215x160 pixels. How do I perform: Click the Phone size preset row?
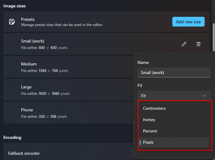67,113
